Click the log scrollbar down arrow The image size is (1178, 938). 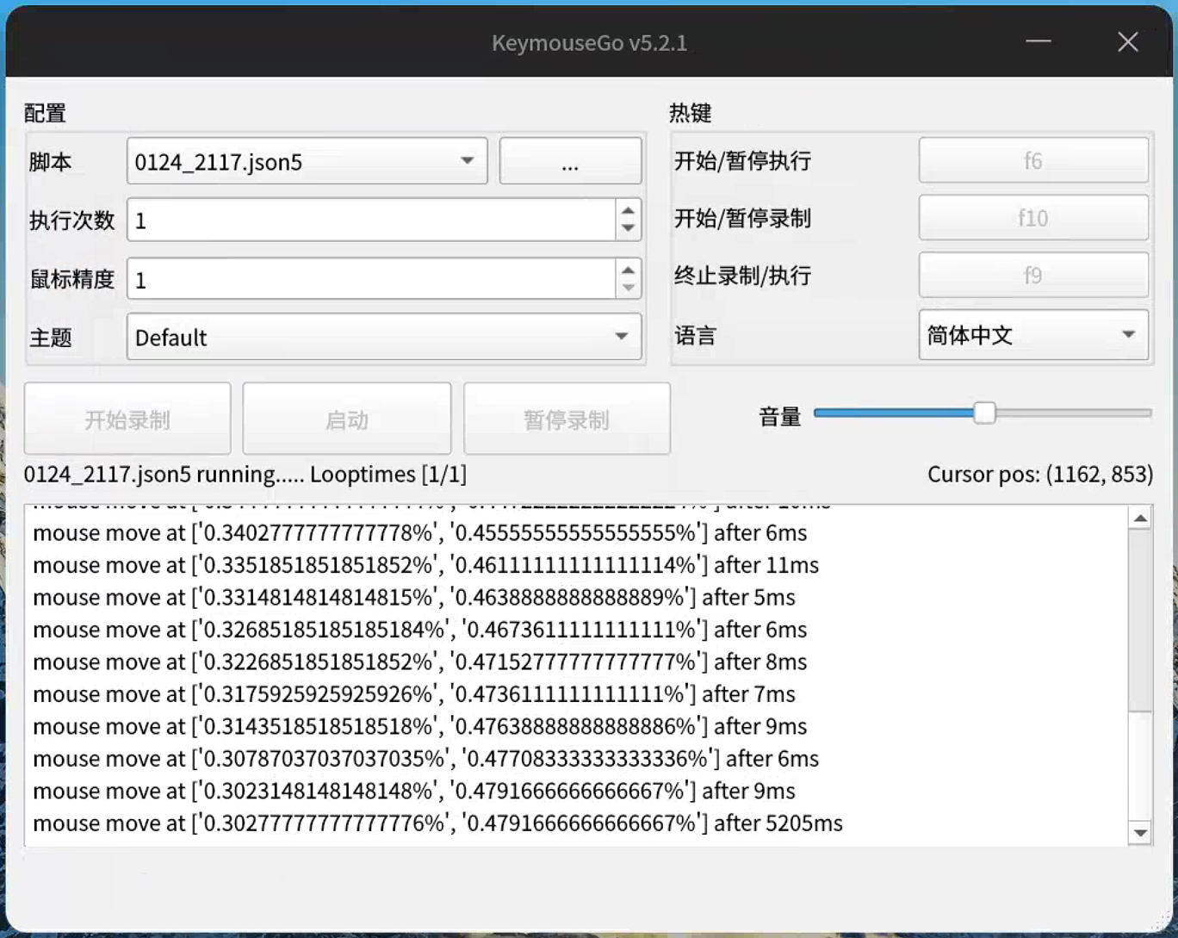pyautogui.click(x=1140, y=833)
